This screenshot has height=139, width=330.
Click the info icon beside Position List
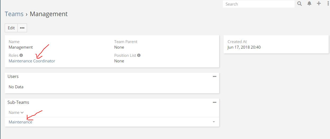[x=139, y=55]
